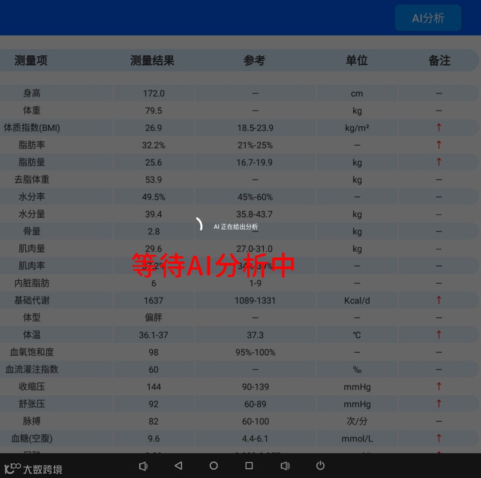Select the 体重 row label

pyautogui.click(x=32, y=110)
